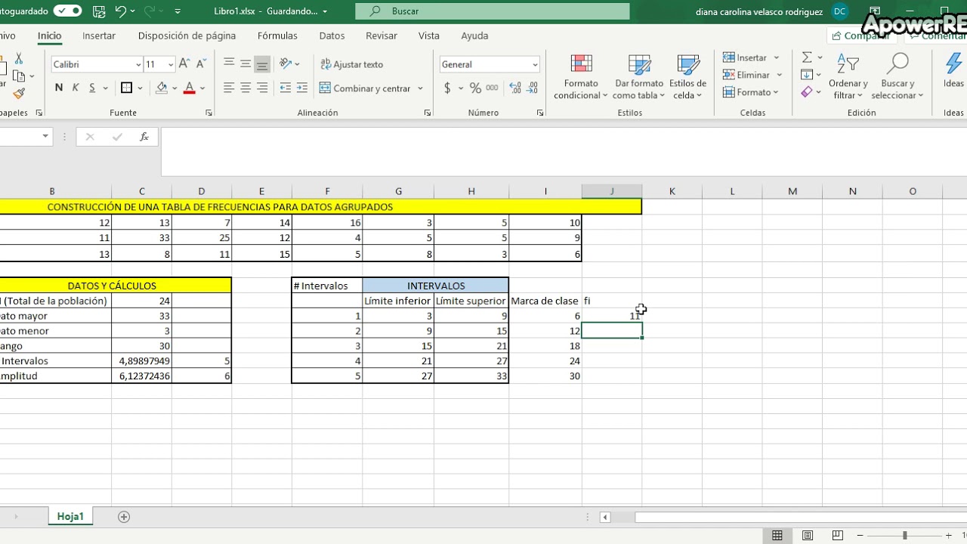Click the text orientation icon

point(286,64)
